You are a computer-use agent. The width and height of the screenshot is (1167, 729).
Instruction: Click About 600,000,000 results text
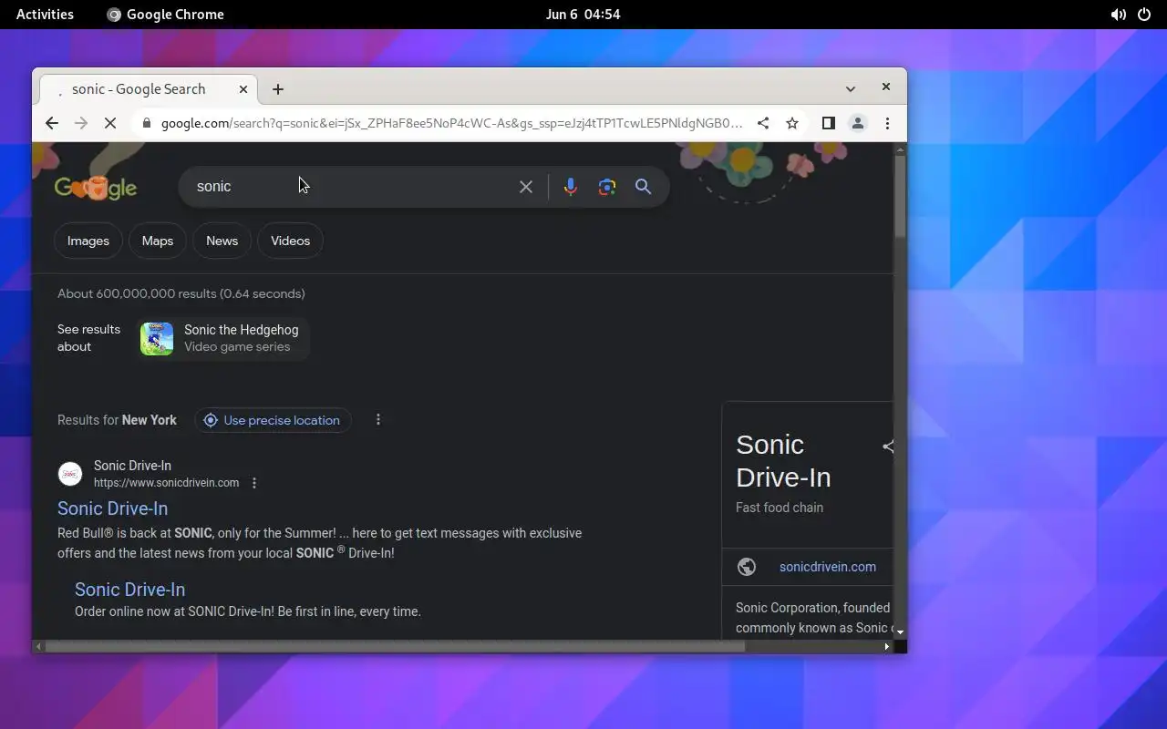tap(181, 293)
